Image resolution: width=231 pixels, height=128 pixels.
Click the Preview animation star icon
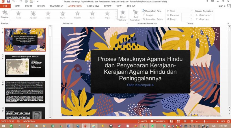(5, 13)
